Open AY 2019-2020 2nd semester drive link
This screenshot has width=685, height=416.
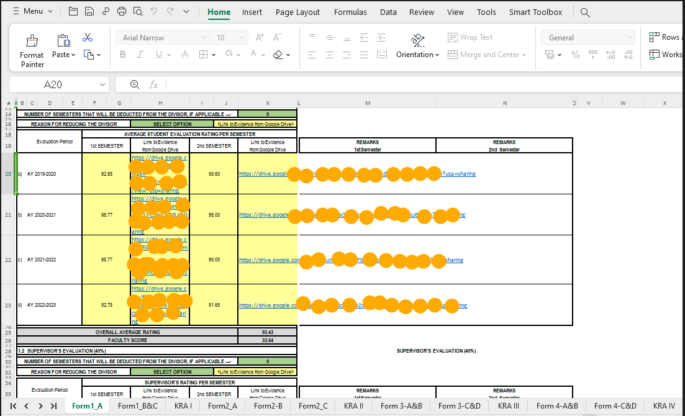(x=357, y=173)
